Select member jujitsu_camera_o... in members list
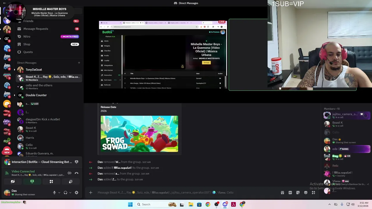 tap(347, 115)
